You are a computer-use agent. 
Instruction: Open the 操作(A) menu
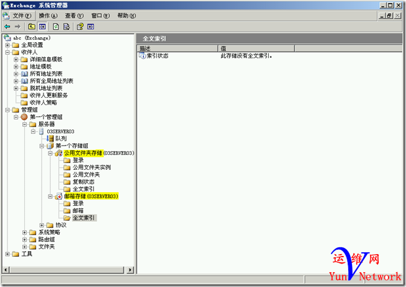point(48,15)
